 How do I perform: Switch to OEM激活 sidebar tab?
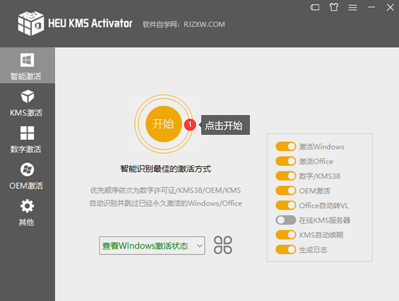[x=27, y=176]
